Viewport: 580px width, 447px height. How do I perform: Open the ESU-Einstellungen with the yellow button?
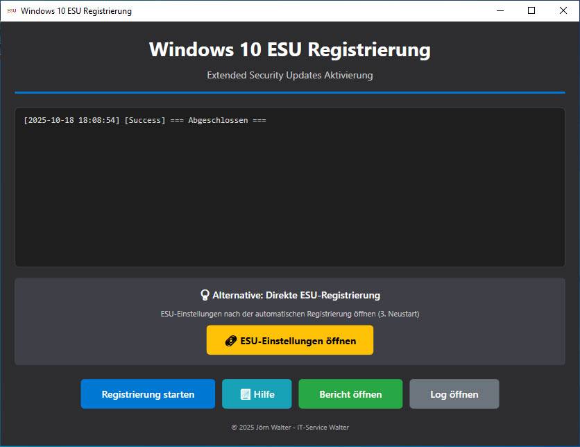(x=289, y=340)
